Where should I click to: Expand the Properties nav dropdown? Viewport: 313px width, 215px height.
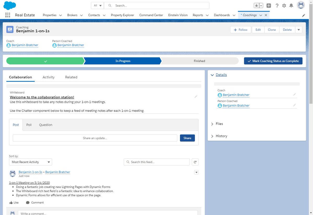[x=61, y=15]
